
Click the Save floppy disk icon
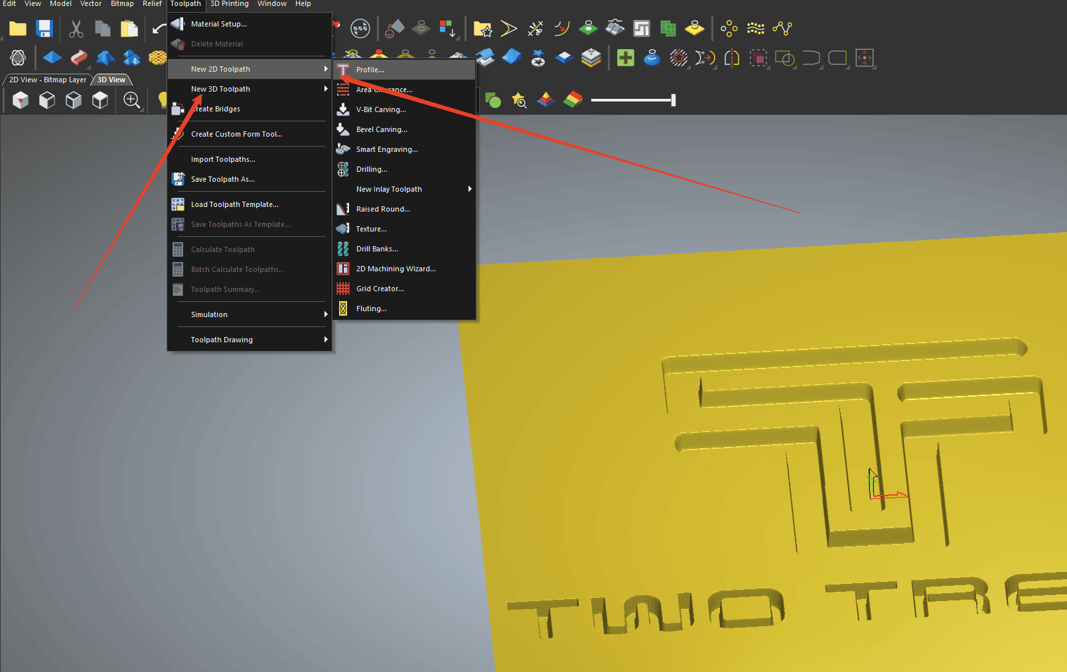tap(44, 29)
